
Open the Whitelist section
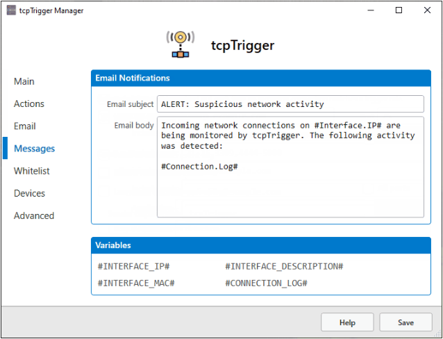(32, 171)
